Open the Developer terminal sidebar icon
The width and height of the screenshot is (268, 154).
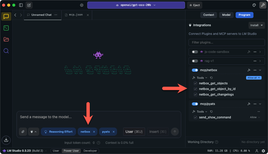click(6, 28)
